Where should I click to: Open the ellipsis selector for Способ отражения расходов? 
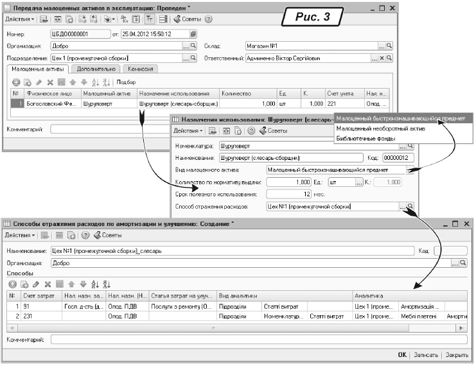point(402,206)
